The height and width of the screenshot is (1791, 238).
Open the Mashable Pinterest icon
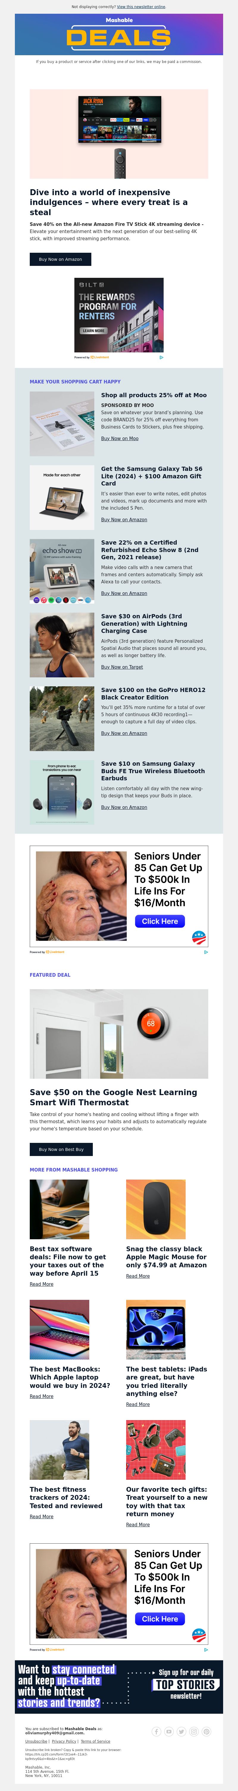pos(207,1731)
